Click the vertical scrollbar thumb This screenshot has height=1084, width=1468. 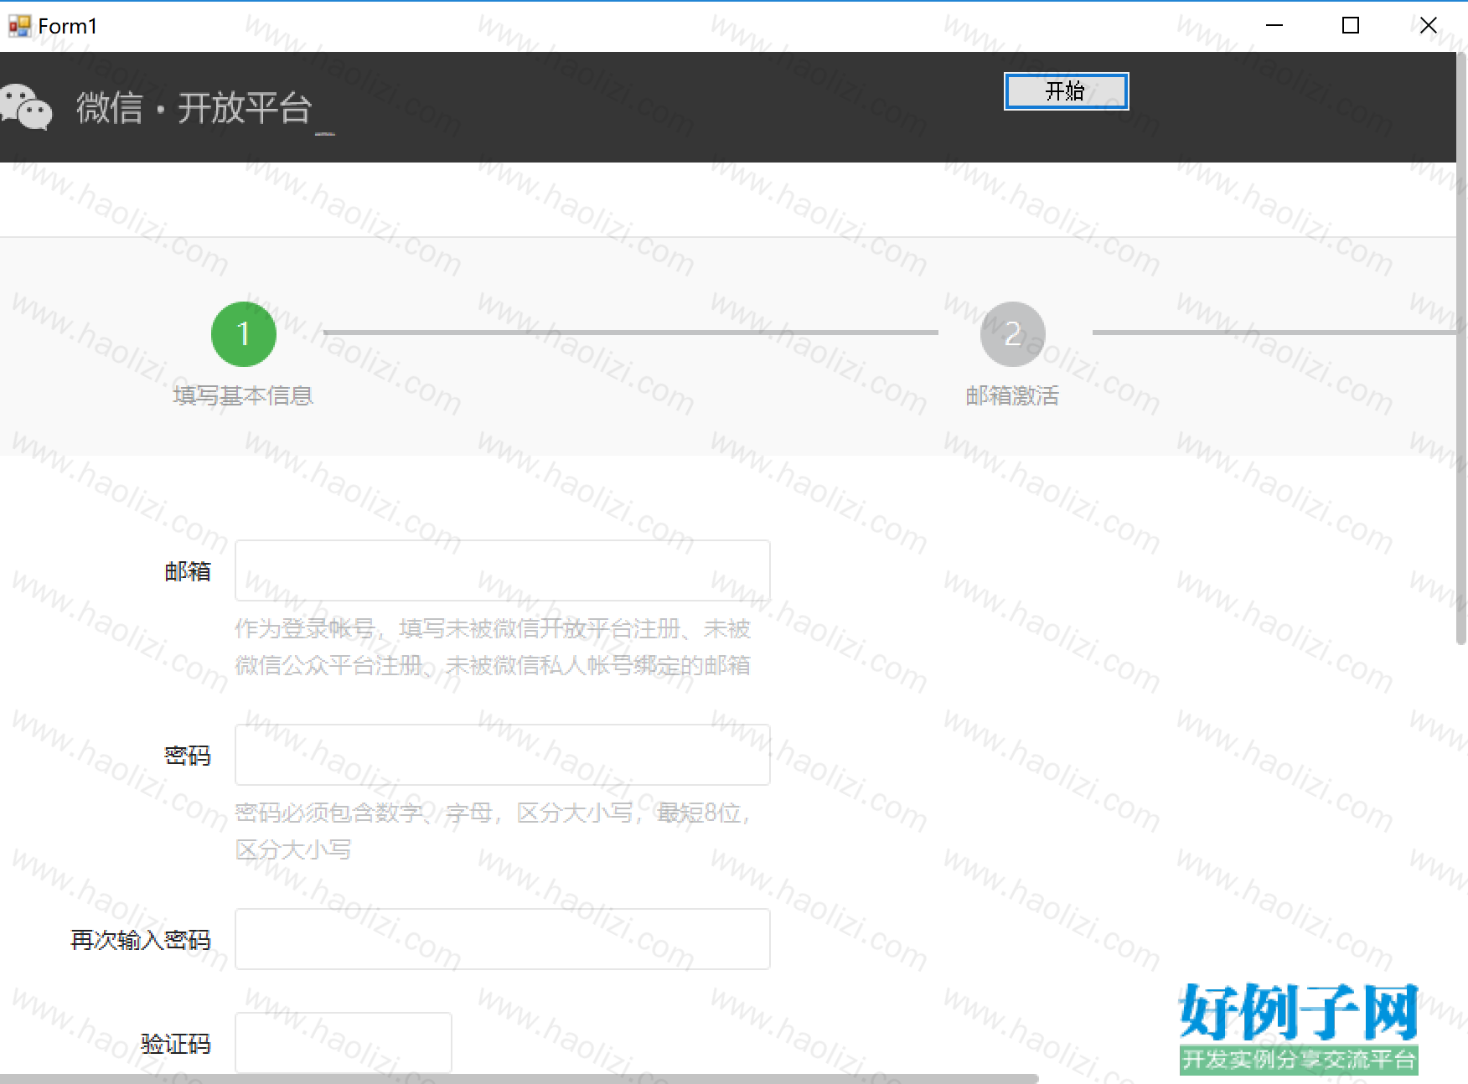coord(1461,348)
